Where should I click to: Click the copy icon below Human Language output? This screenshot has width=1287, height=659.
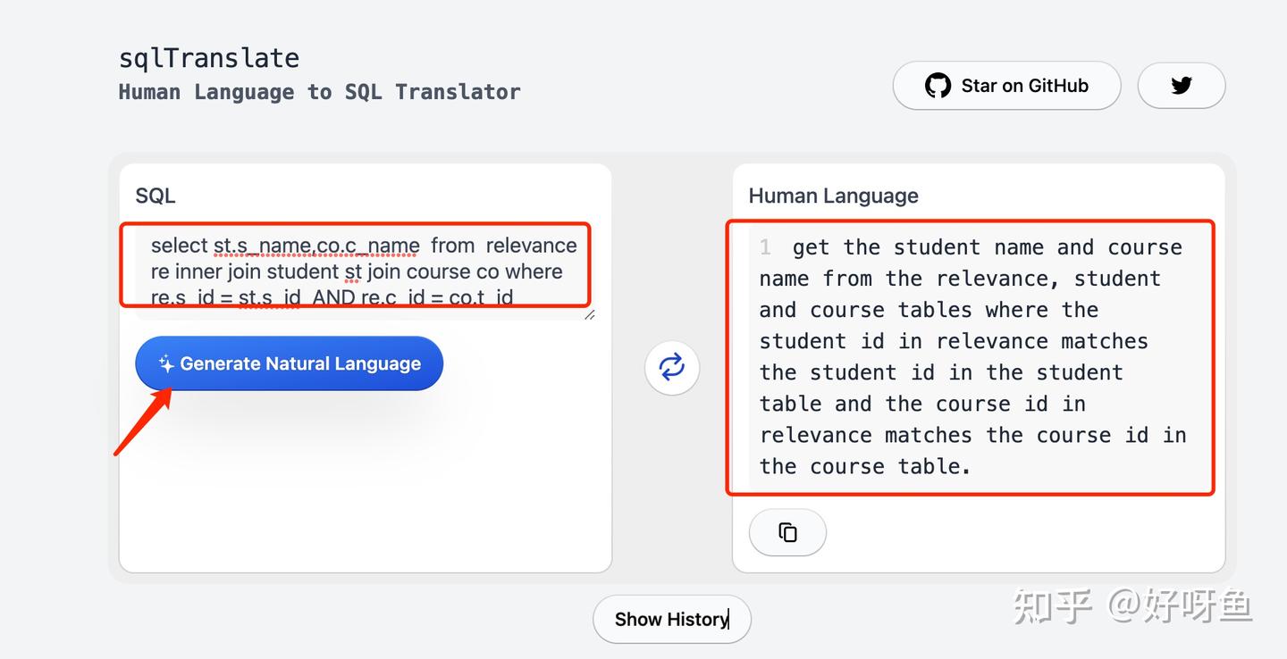[x=787, y=531]
